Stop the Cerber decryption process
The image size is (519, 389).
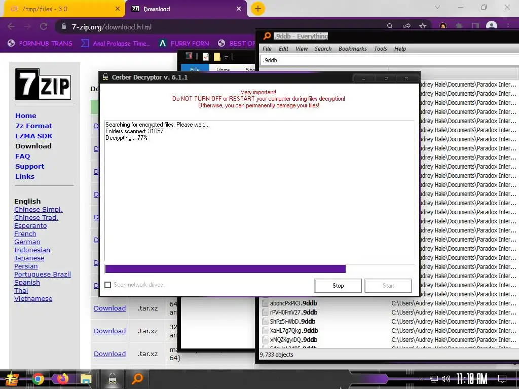[338, 286]
